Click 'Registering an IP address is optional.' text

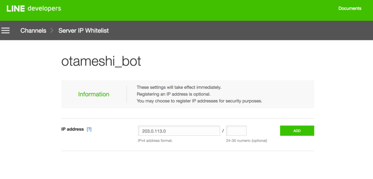pos(173,94)
